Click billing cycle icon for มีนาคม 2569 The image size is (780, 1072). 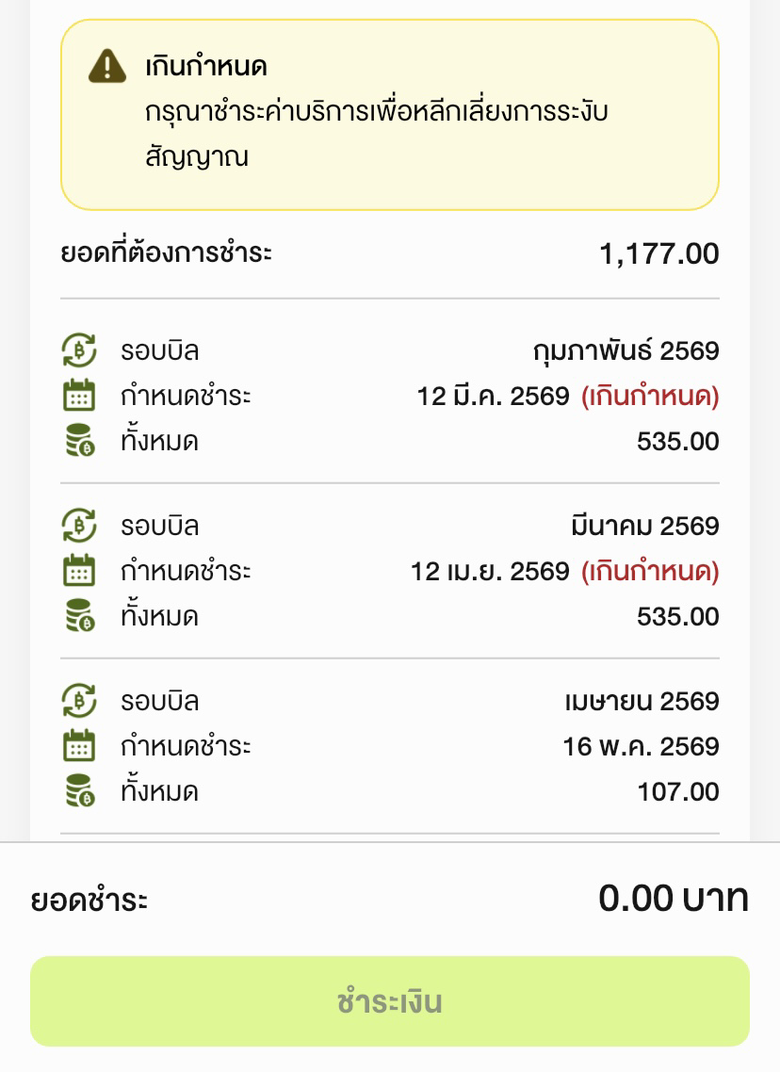pyautogui.click(x=79, y=526)
